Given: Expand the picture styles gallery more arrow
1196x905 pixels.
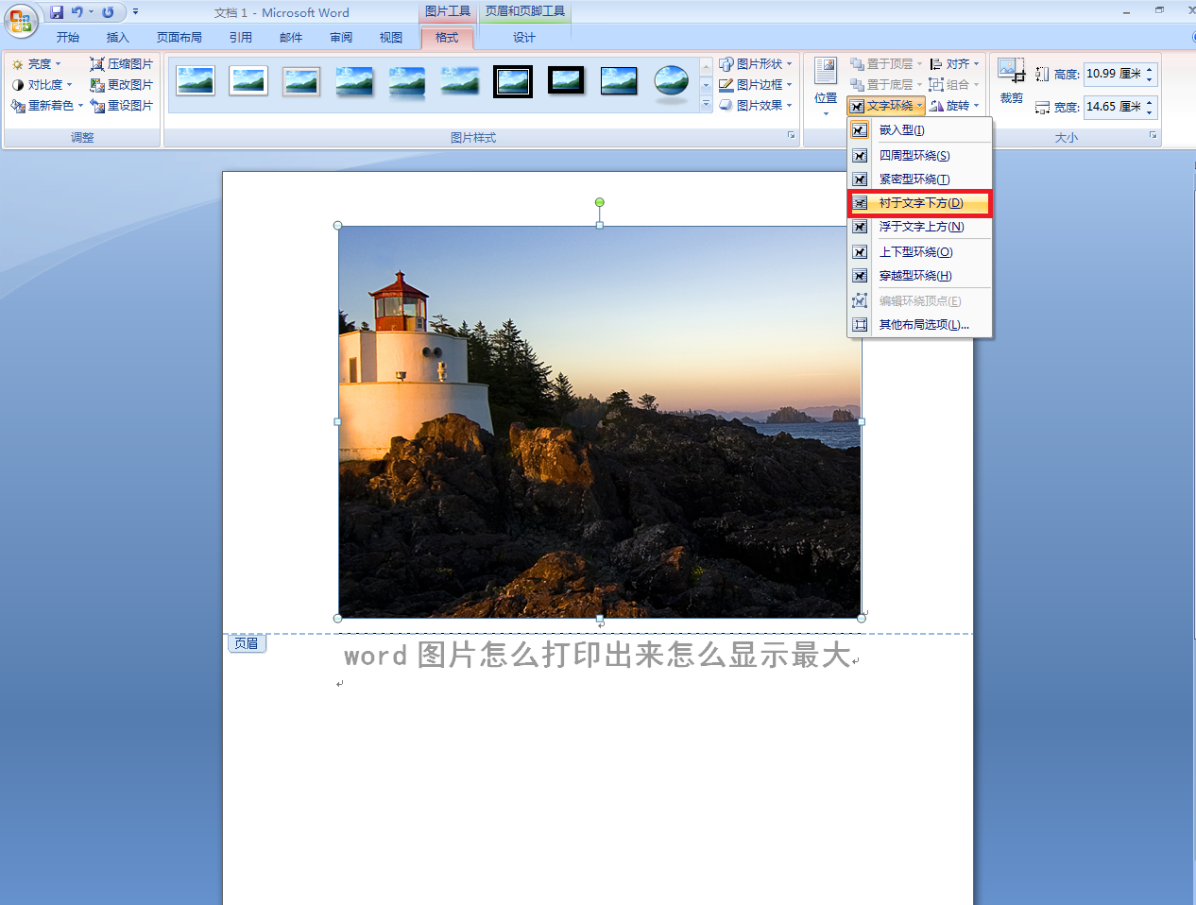Looking at the screenshot, I should pos(706,104).
